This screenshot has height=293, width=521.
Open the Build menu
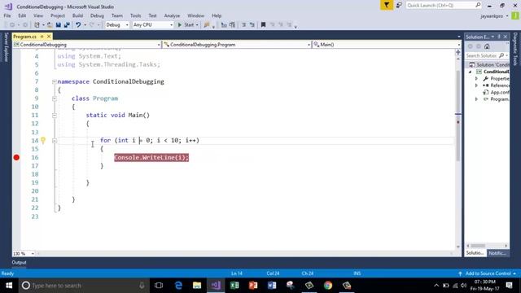click(77, 15)
